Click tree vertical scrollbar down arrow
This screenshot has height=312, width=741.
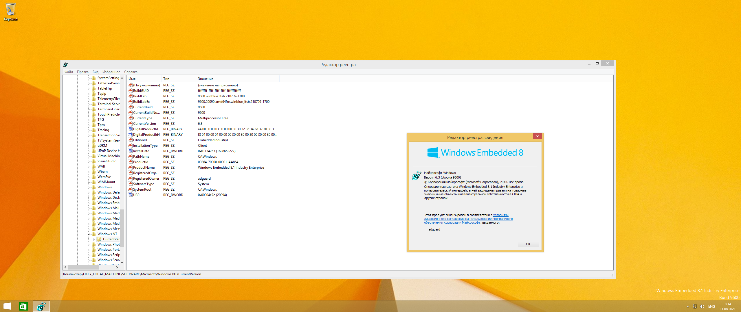click(x=122, y=262)
